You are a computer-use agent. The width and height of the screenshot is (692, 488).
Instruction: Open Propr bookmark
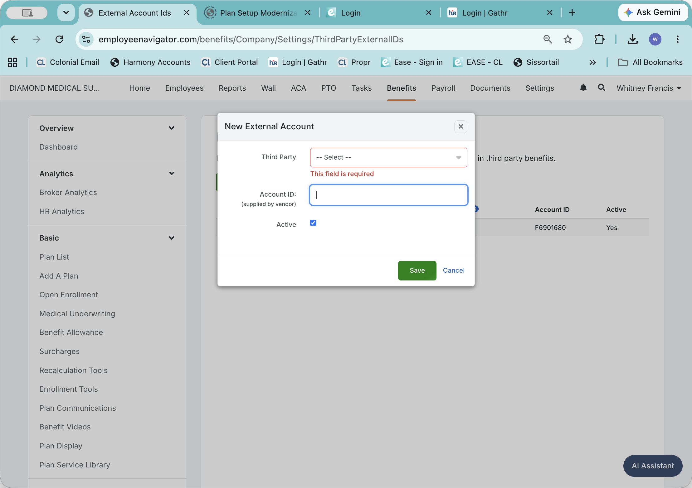[354, 62]
